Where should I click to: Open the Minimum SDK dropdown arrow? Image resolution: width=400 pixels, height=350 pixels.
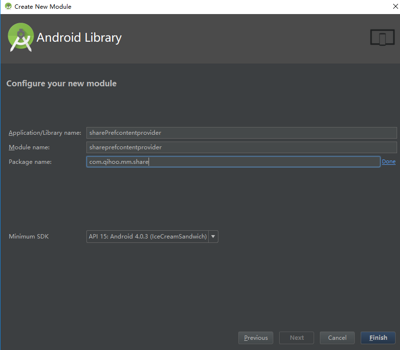coord(213,237)
